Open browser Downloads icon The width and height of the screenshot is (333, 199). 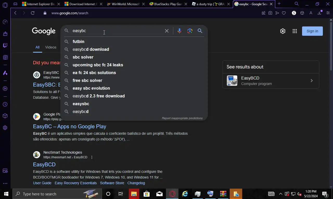pyautogui.click(x=319, y=13)
